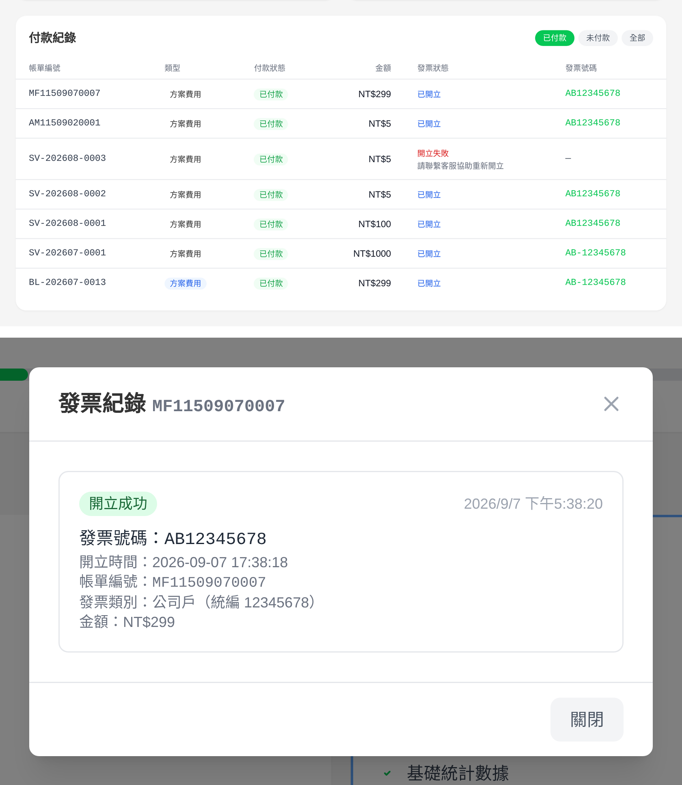Click the 請聯繫客服協助重新開立 message

[461, 166]
